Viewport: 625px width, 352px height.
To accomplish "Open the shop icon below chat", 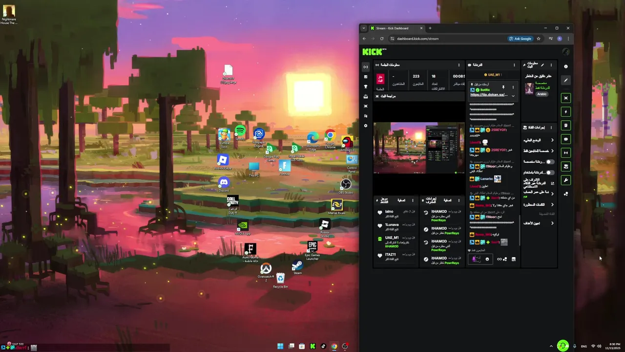I will click(514, 259).
